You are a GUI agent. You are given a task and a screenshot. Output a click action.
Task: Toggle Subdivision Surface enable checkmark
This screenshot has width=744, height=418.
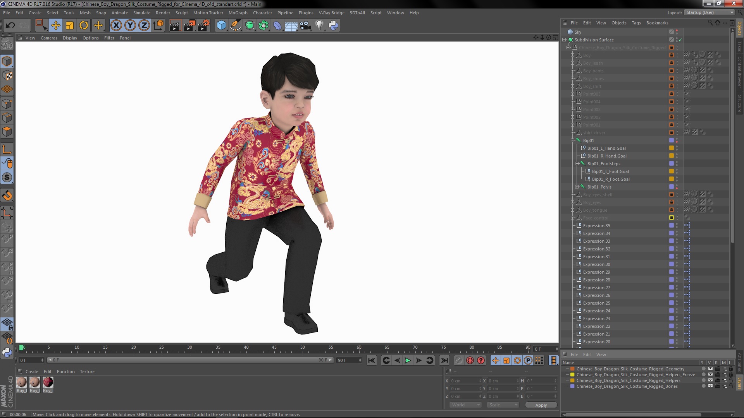pos(680,40)
